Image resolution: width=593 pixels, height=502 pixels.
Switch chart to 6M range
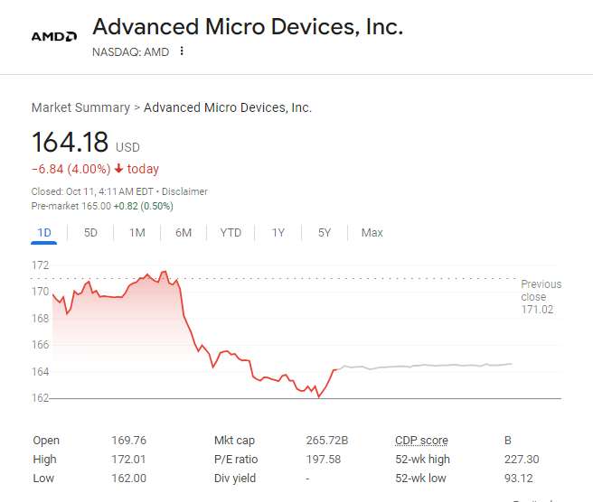coord(184,233)
